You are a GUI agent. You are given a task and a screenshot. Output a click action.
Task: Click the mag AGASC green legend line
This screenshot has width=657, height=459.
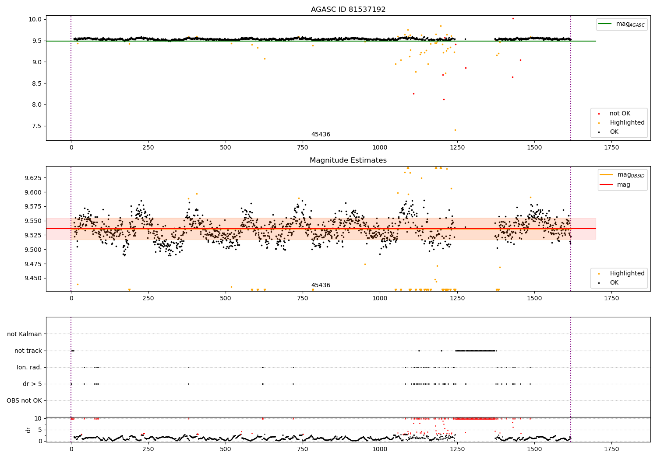(605, 24)
